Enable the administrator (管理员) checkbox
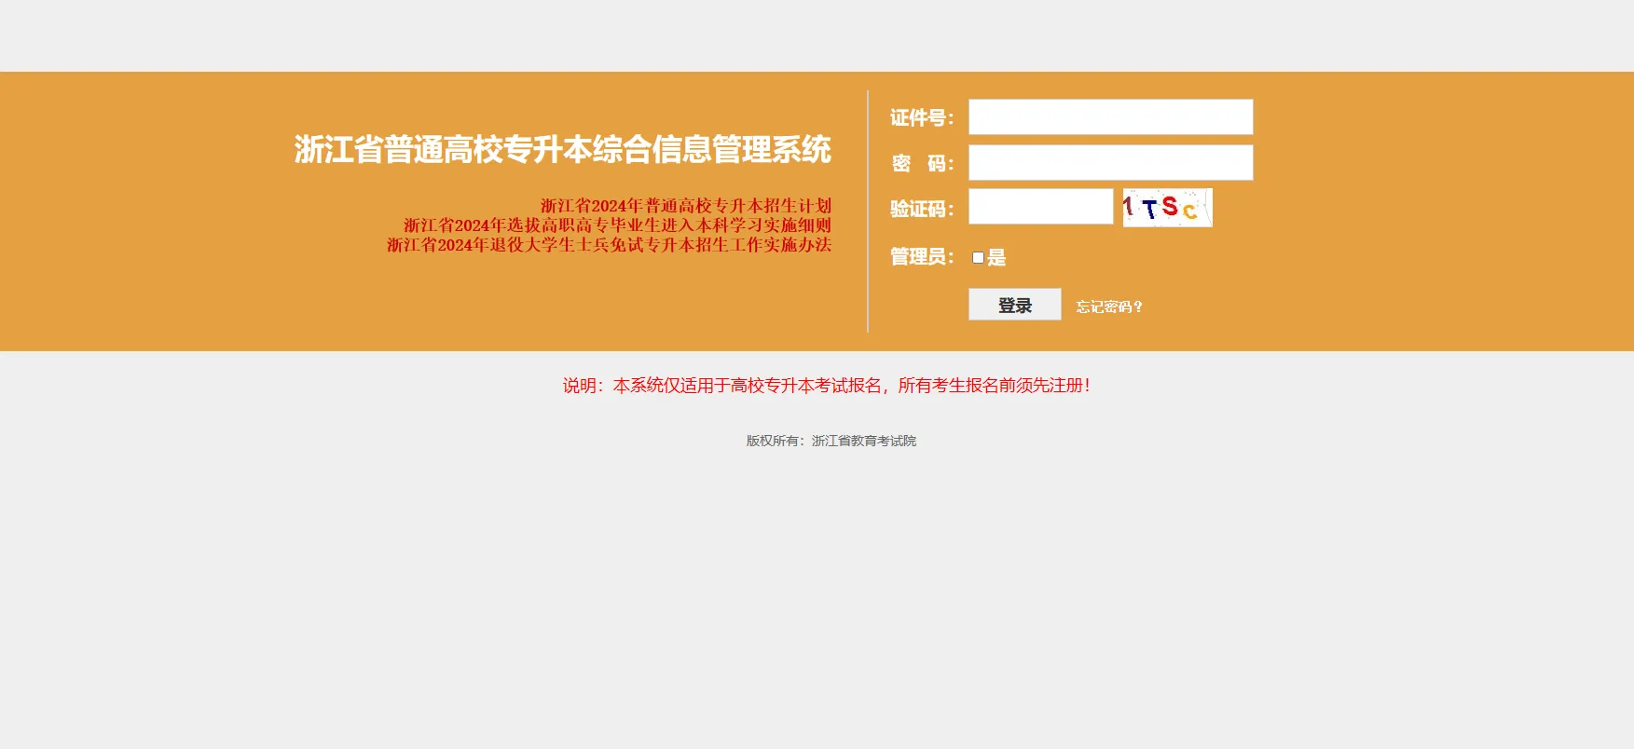Viewport: 1634px width, 749px height. 978,258
